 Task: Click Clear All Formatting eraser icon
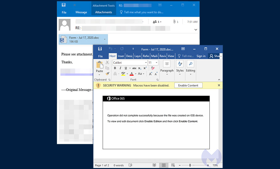click(x=153, y=68)
